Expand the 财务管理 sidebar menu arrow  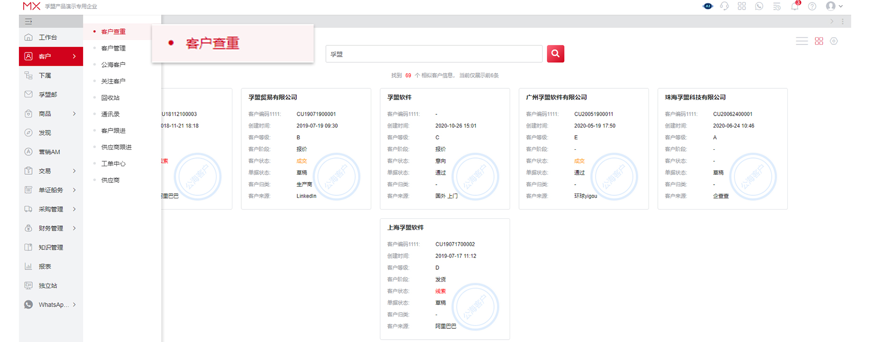click(x=74, y=228)
